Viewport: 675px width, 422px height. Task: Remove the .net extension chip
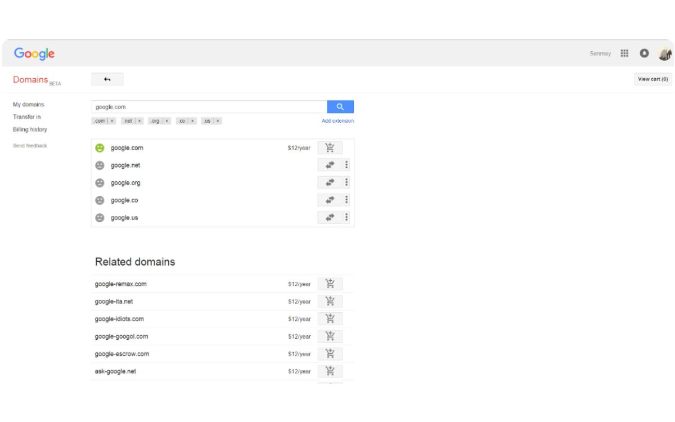tap(140, 121)
